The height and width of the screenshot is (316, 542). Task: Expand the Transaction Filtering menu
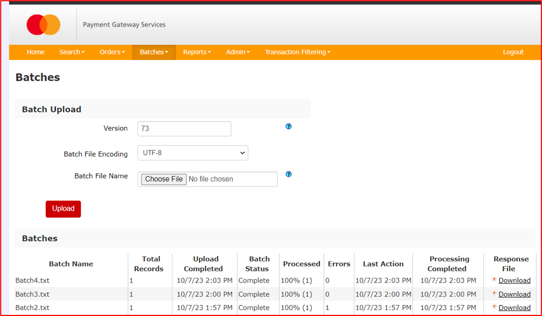click(x=297, y=52)
